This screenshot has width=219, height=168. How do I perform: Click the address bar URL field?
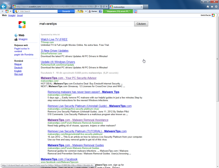point(55,7)
